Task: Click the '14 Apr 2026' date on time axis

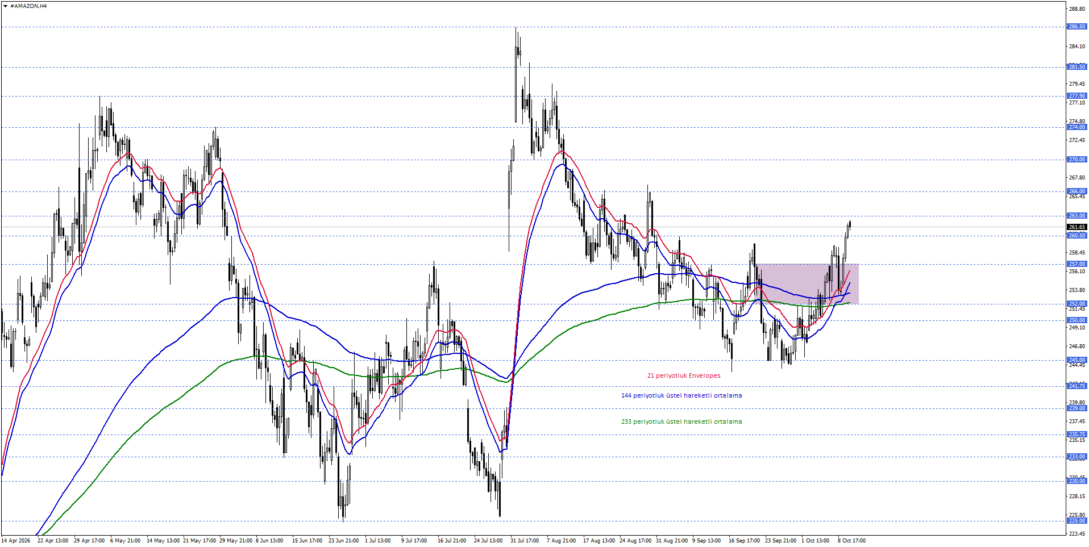Action: 16,541
